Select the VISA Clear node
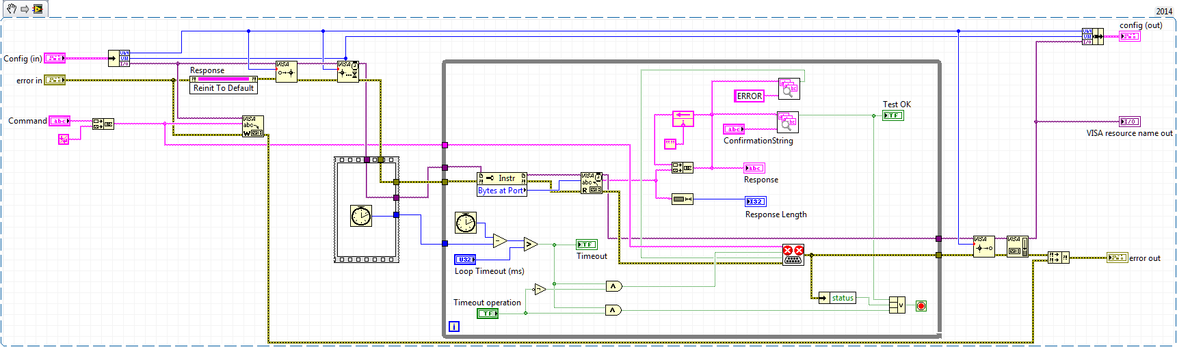Image resolution: width=1177 pixels, height=347 pixels. pos(287,72)
